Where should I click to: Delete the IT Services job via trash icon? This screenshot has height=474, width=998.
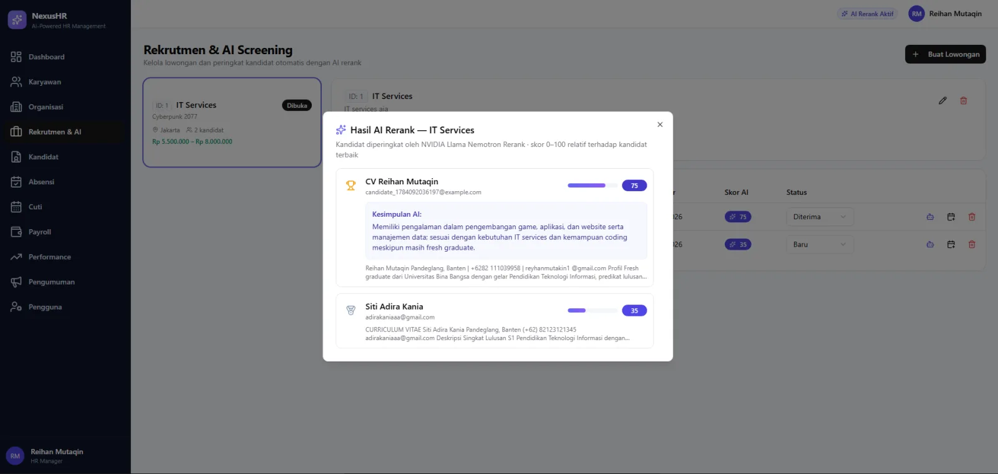pyautogui.click(x=963, y=100)
